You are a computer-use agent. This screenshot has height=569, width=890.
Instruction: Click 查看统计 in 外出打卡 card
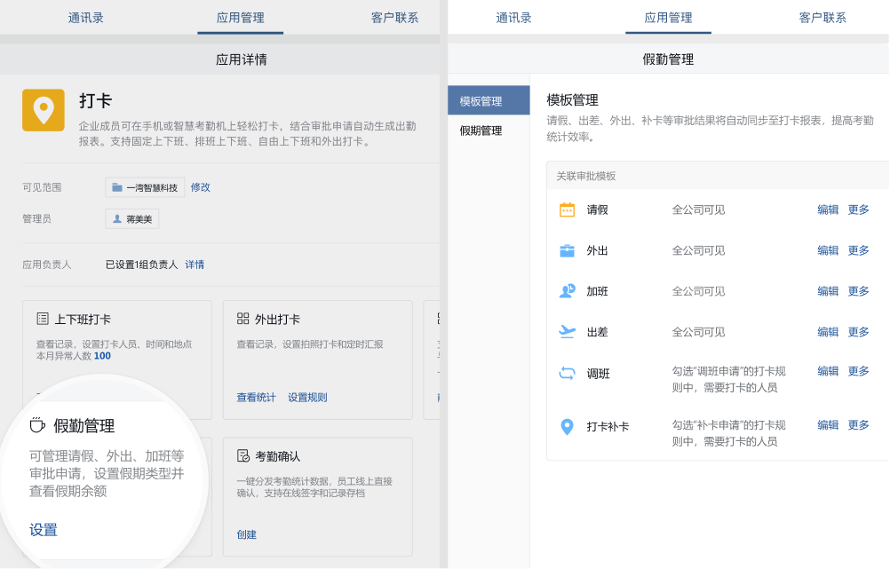pyautogui.click(x=256, y=397)
